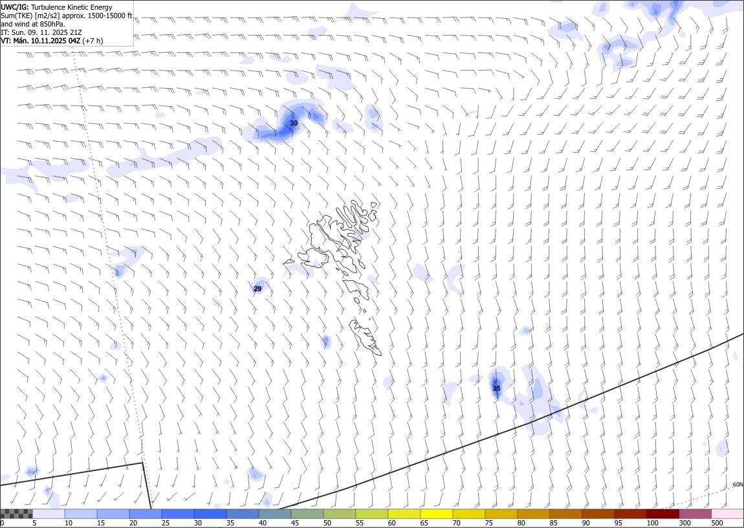Click the TKE maximum value label '35'
The height and width of the screenshot is (528, 744).
(x=496, y=388)
